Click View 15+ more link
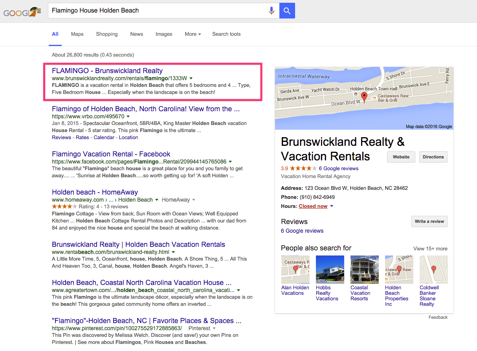This screenshot has width=477, height=351. point(430,248)
